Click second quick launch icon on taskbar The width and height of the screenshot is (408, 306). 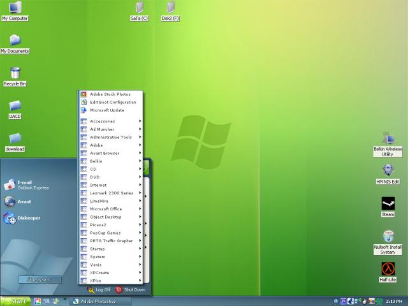click(47, 302)
